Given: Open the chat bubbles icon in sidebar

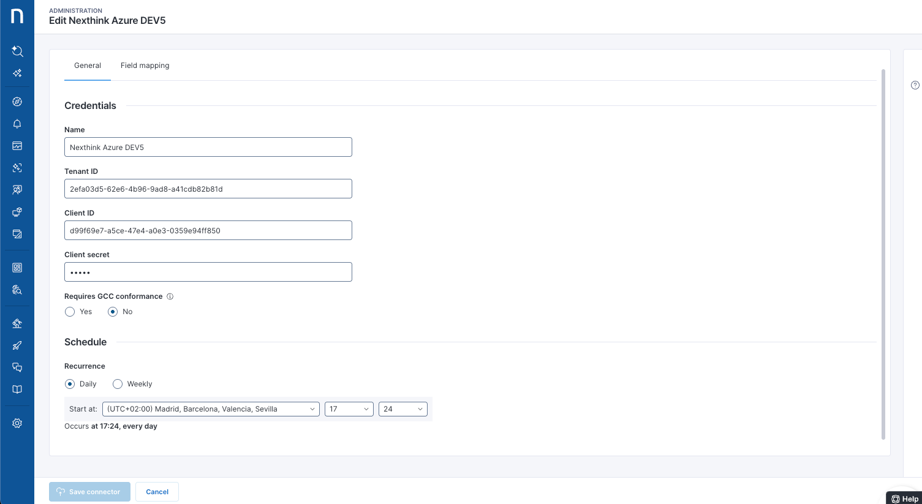Looking at the screenshot, I should click(17, 367).
